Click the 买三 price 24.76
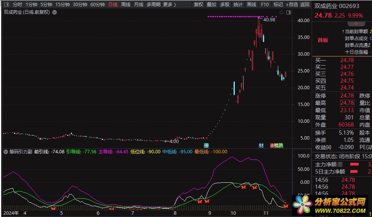The width and height of the screenshot is (372, 217). [347, 74]
